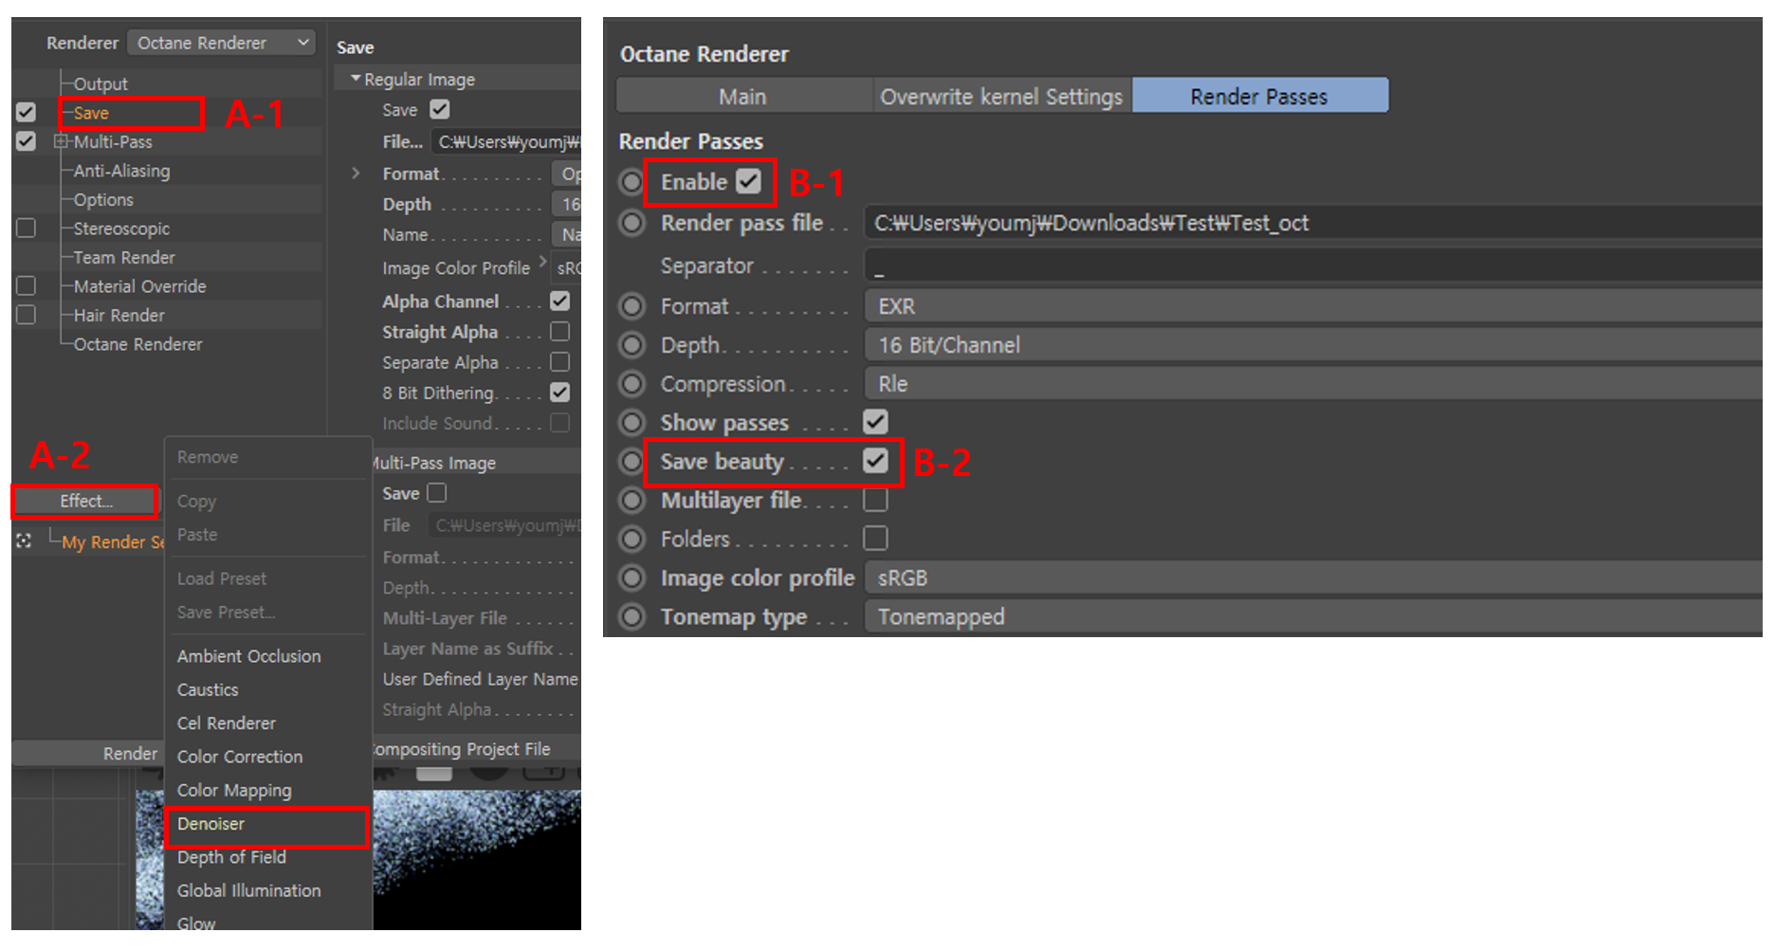The image size is (1775, 951).
Task: Add the Ambient Occlusion effect
Action: [248, 656]
